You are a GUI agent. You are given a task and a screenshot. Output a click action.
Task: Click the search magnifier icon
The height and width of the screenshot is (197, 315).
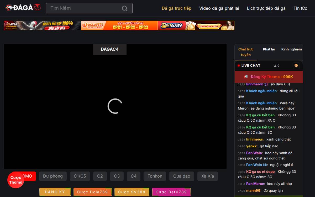pos(125,8)
